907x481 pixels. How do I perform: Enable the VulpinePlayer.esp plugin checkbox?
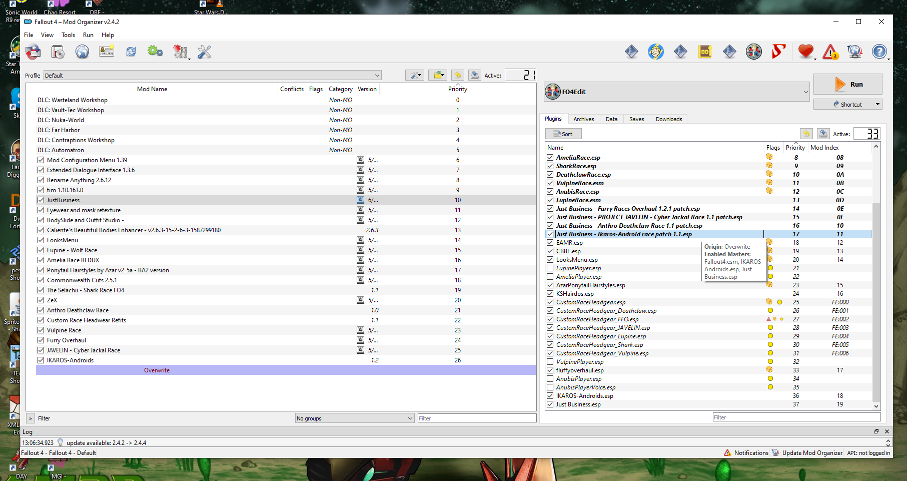[550, 362]
